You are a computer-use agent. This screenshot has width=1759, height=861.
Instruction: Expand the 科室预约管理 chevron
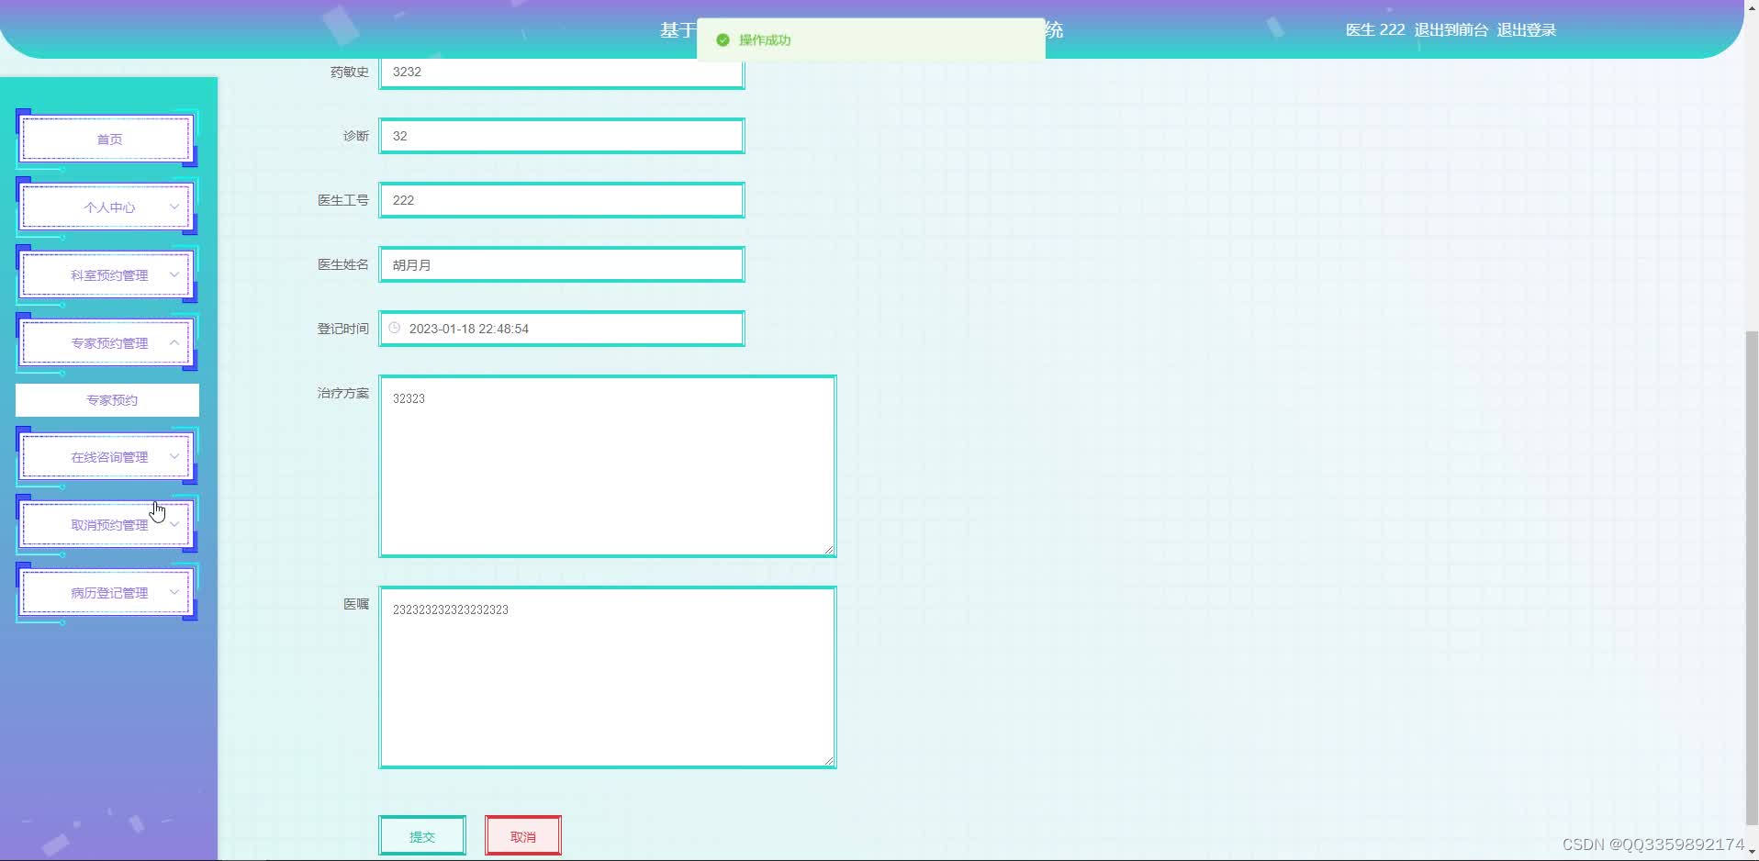pyautogui.click(x=174, y=274)
